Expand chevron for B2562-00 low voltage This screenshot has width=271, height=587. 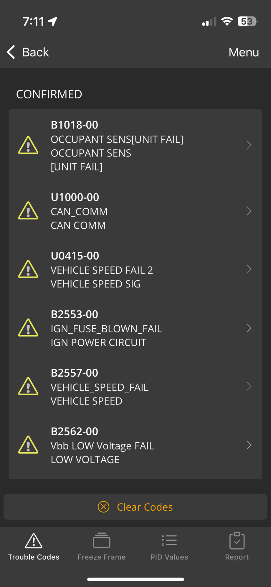[249, 445]
